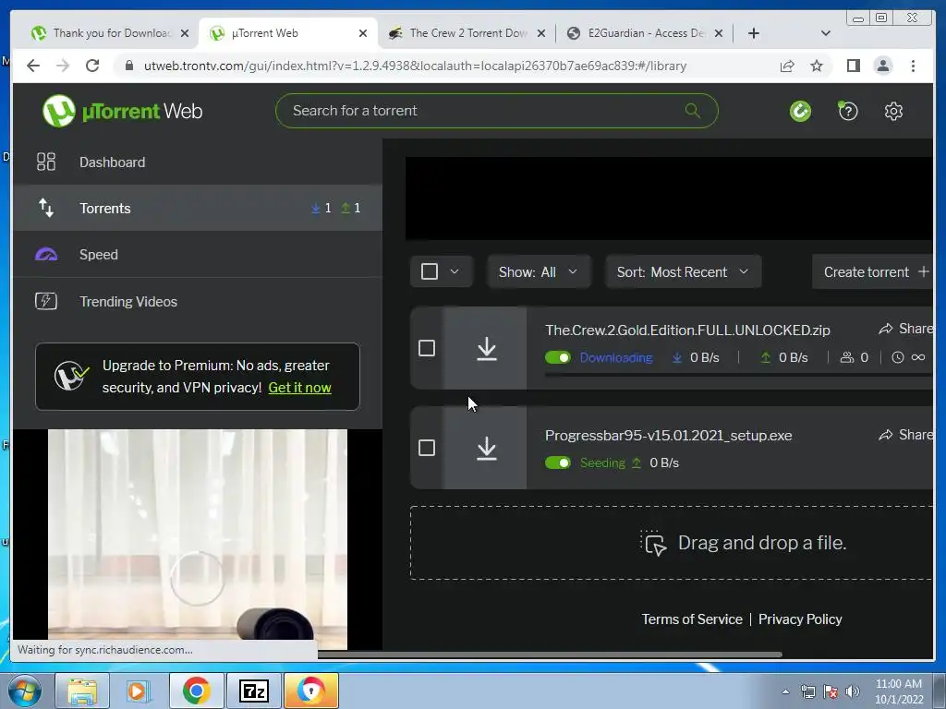Open Chrome three-dot menu
Viewport: 946px width, 709px height.
(913, 66)
